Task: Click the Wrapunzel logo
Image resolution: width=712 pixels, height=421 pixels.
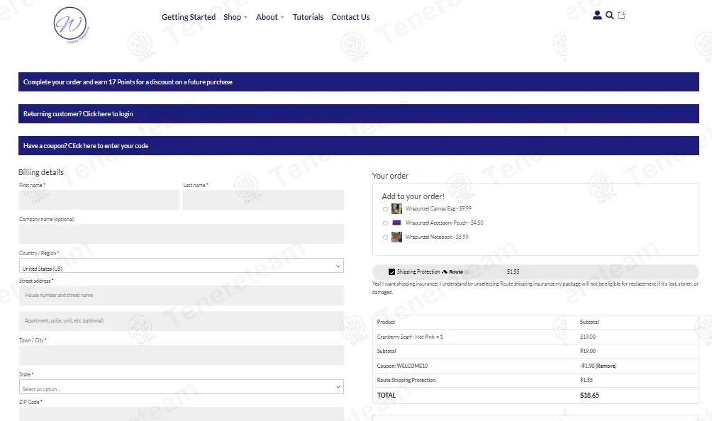Action: [72, 25]
